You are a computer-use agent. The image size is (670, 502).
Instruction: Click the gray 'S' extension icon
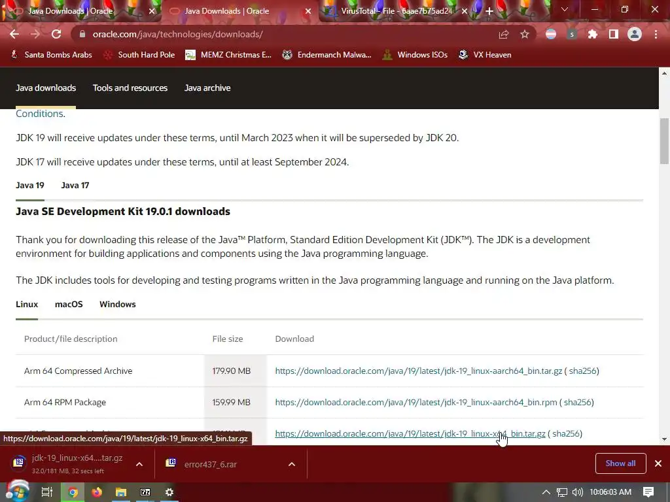point(572,34)
